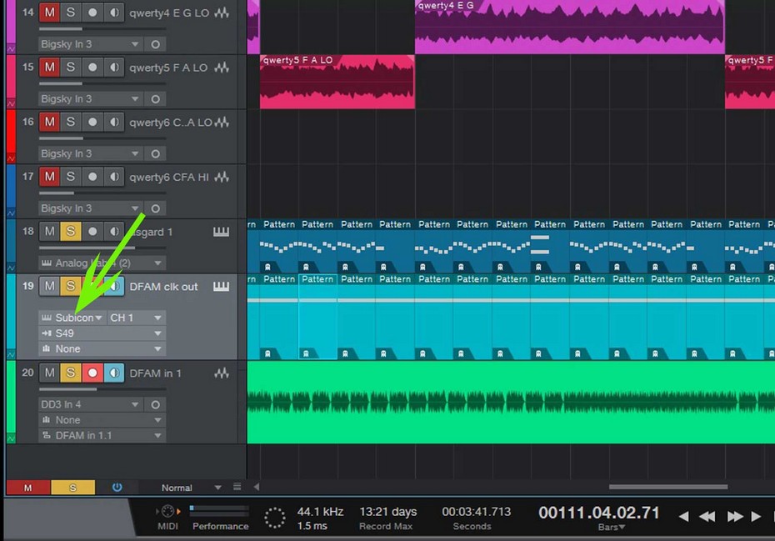The image size is (775, 541).
Task: Click the audio waveform icon on track 14
Action: pyautogui.click(x=221, y=13)
